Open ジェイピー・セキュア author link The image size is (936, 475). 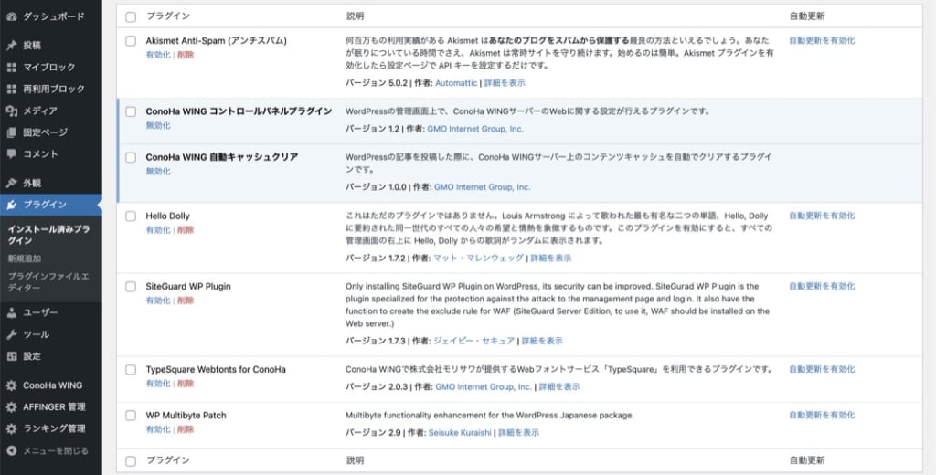pos(474,342)
